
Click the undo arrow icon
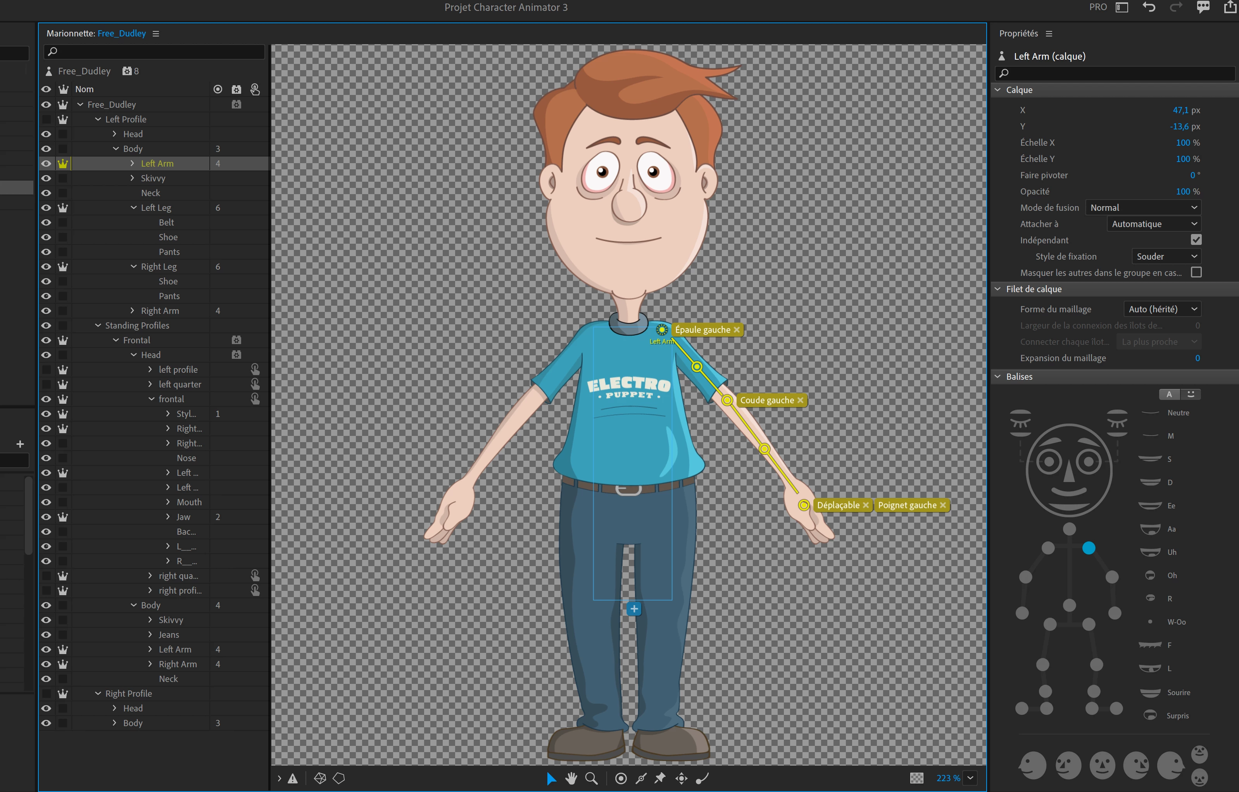coord(1149,7)
